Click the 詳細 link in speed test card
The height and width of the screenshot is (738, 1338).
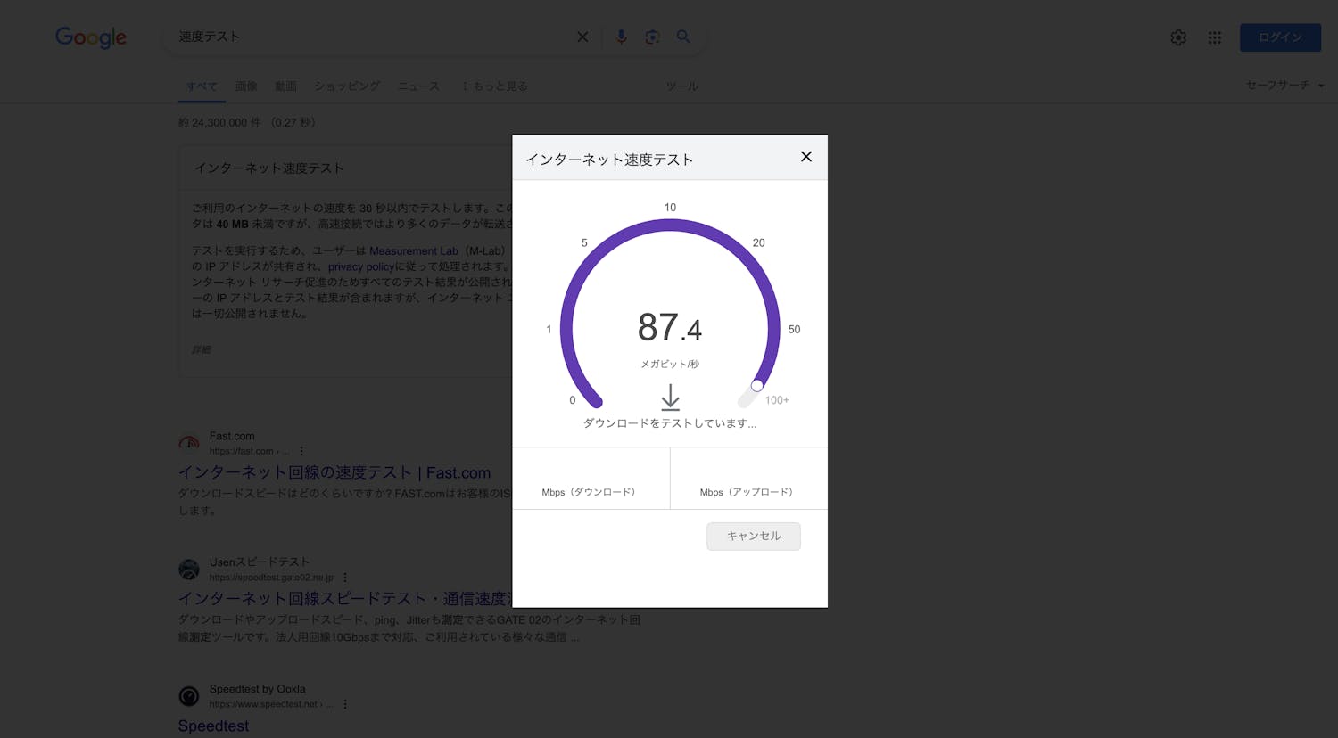[x=202, y=349]
